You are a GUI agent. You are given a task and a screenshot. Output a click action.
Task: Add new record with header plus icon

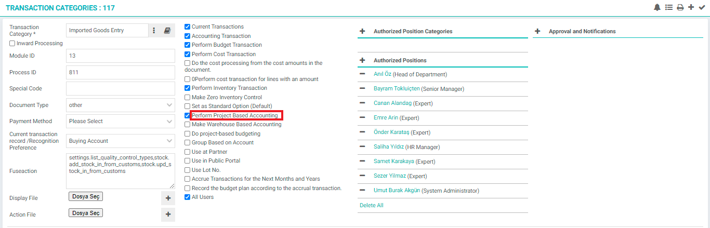tap(691, 7)
